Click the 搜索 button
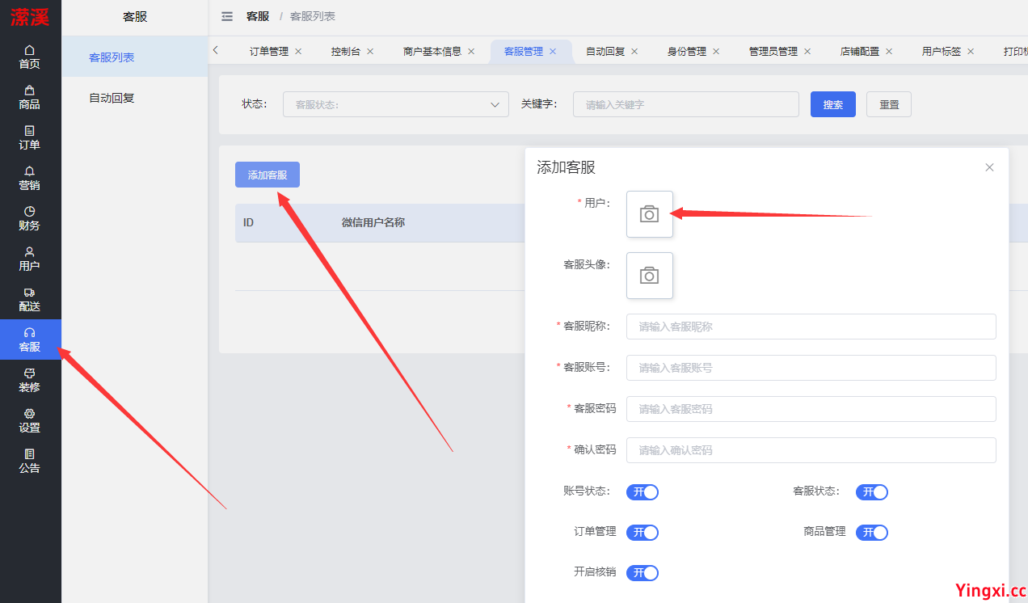 click(832, 103)
